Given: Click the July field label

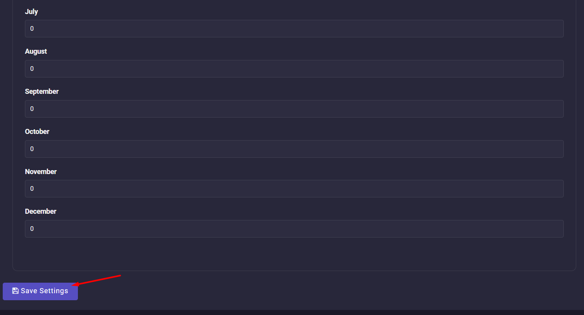Looking at the screenshot, I should [x=32, y=12].
